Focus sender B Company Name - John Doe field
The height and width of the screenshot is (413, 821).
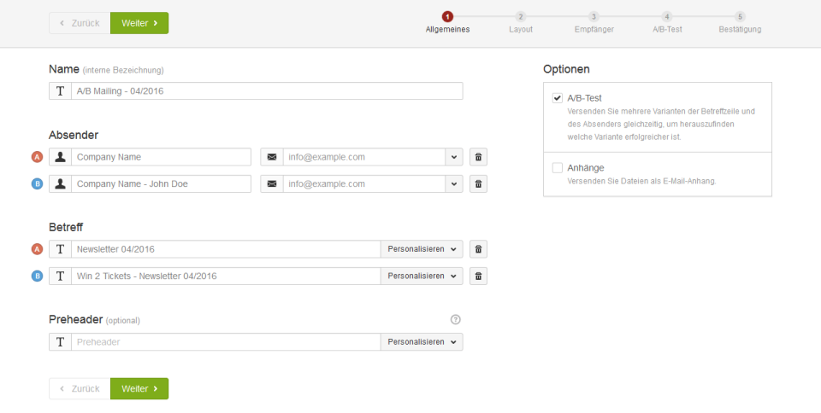tap(162, 183)
